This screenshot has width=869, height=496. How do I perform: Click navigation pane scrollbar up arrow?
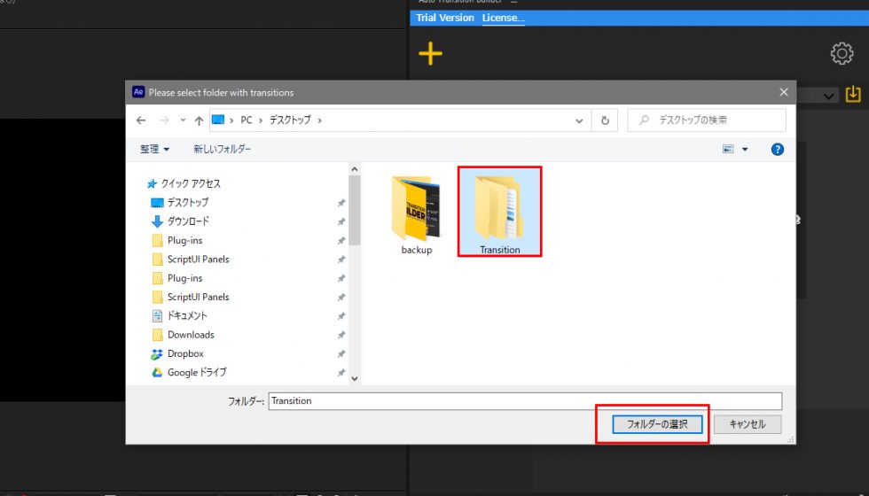pos(355,169)
